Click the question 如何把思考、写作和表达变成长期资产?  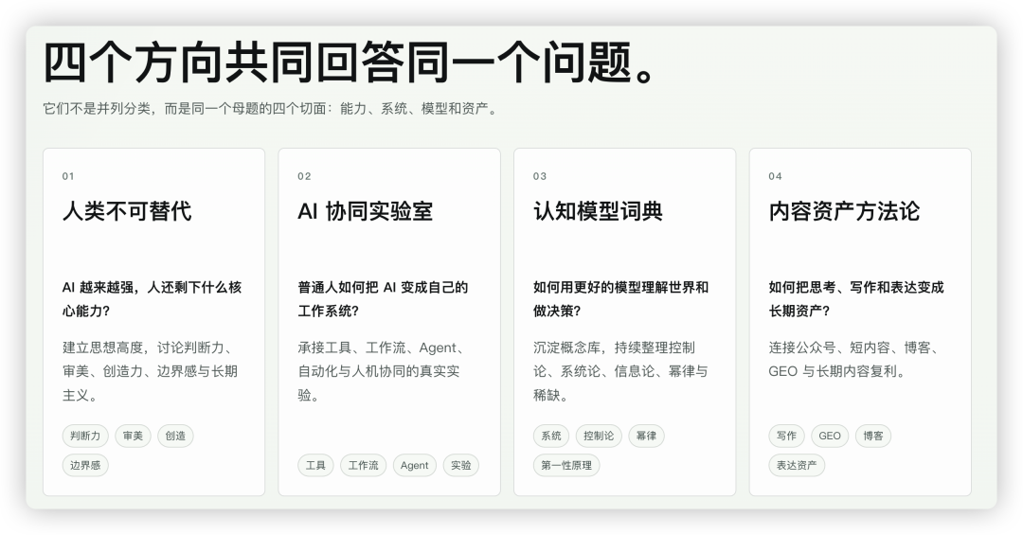pos(856,299)
